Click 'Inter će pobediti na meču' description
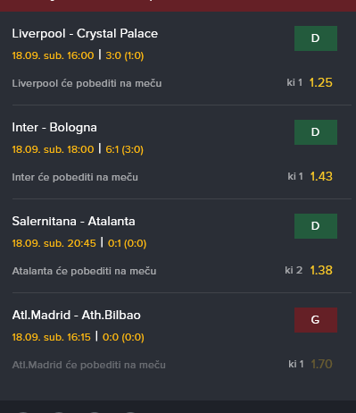Viewport: 356px width, 413px height. click(x=75, y=177)
